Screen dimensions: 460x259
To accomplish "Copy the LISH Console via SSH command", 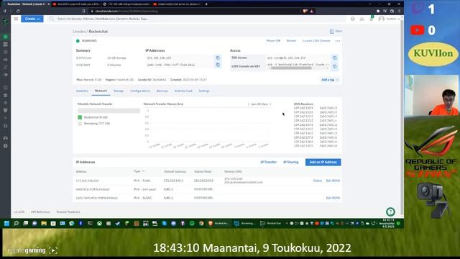I will tap(335, 67).
